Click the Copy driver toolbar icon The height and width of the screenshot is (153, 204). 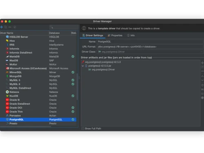tap(6, 27)
